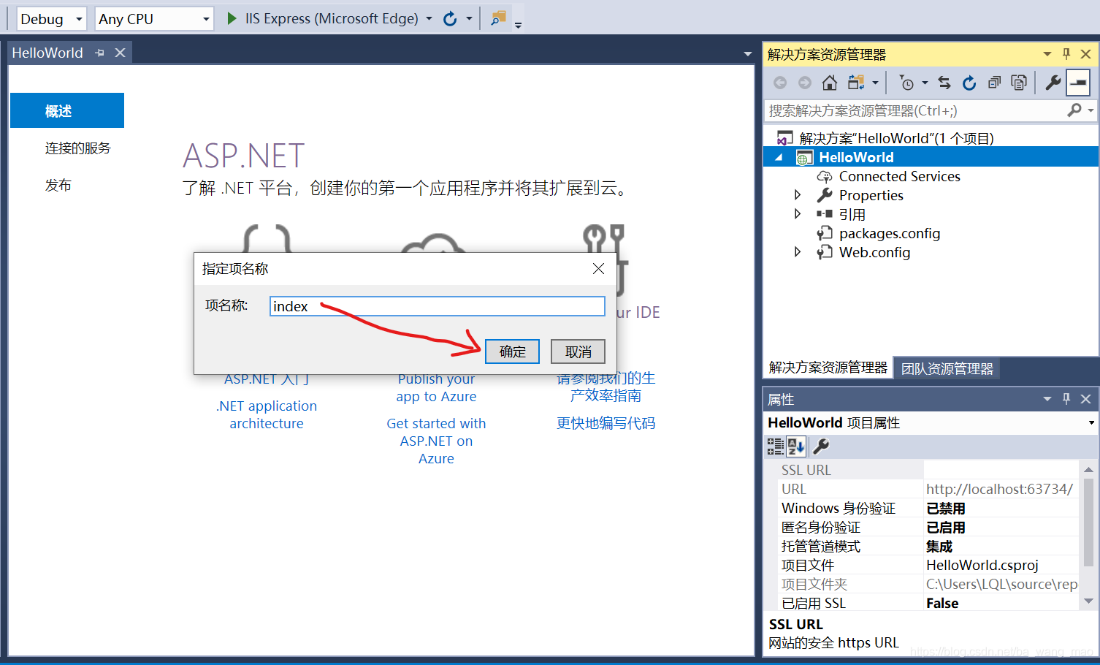Click the 已启用 SSL property row

pyautogui.click(x=928, y=603)
